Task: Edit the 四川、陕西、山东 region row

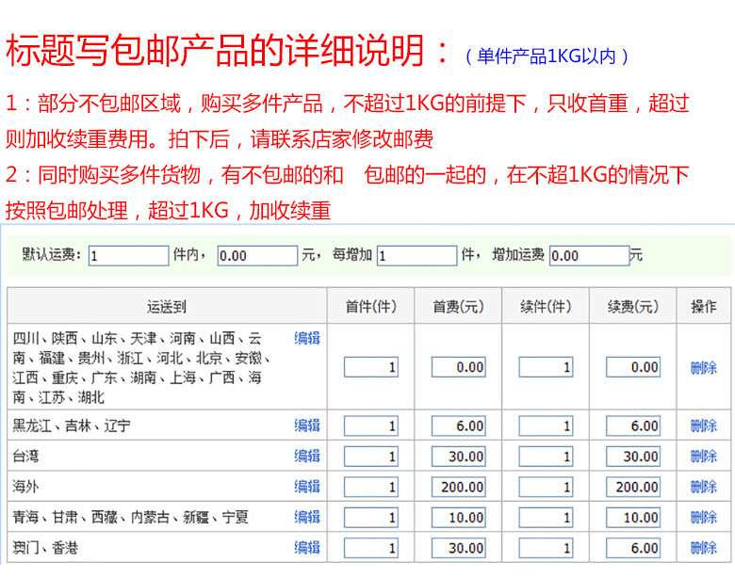Action: [307, 338]
